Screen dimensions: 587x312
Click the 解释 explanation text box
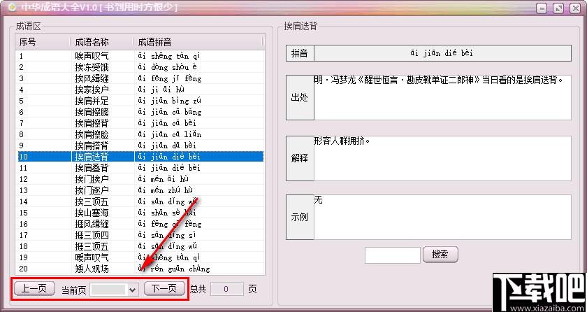[x=442, y=158]
